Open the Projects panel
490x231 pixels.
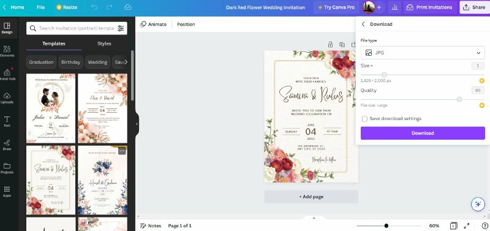(x=7, y=168)
